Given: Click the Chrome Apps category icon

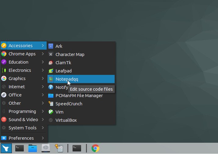Looking at the screenshot, I should pyautogui.click(x=4, y=54).
